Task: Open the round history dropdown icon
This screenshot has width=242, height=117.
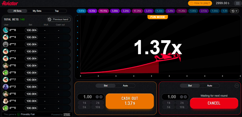Action: tap(234, 11)
